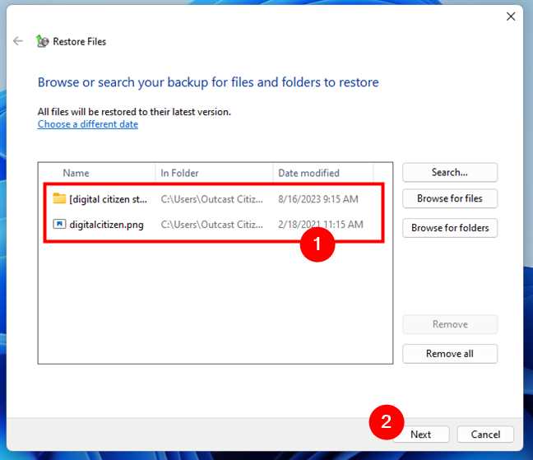Click the back arrow icon
The height and width of the screenshot is (460, 533).
pos(18,41)
